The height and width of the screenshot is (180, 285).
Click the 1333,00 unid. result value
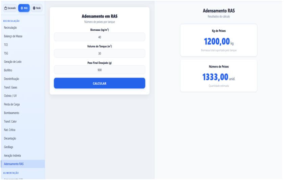[219, 77]
